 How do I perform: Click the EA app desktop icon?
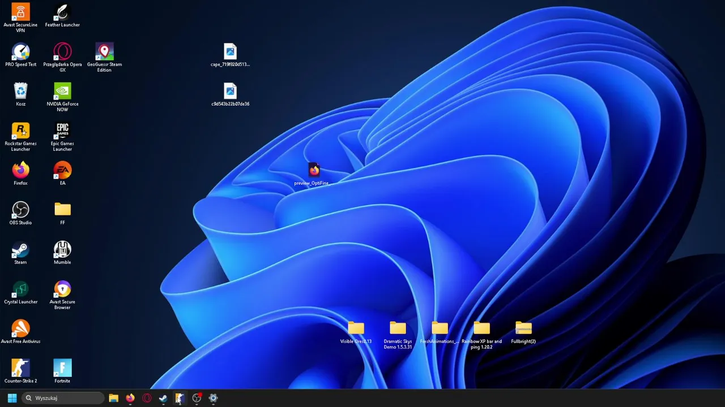62,174
